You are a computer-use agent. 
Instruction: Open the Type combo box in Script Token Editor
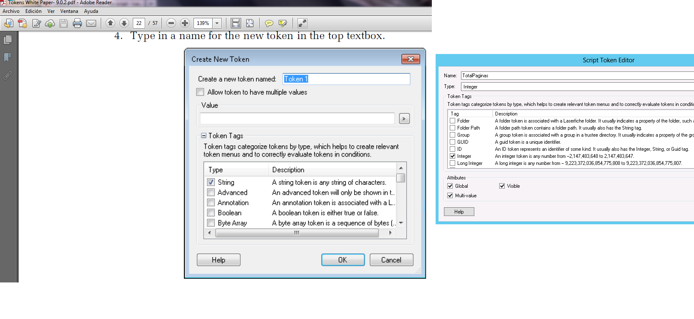tap(578, 87)
